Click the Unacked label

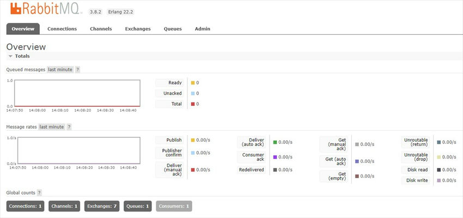point(169,93)
